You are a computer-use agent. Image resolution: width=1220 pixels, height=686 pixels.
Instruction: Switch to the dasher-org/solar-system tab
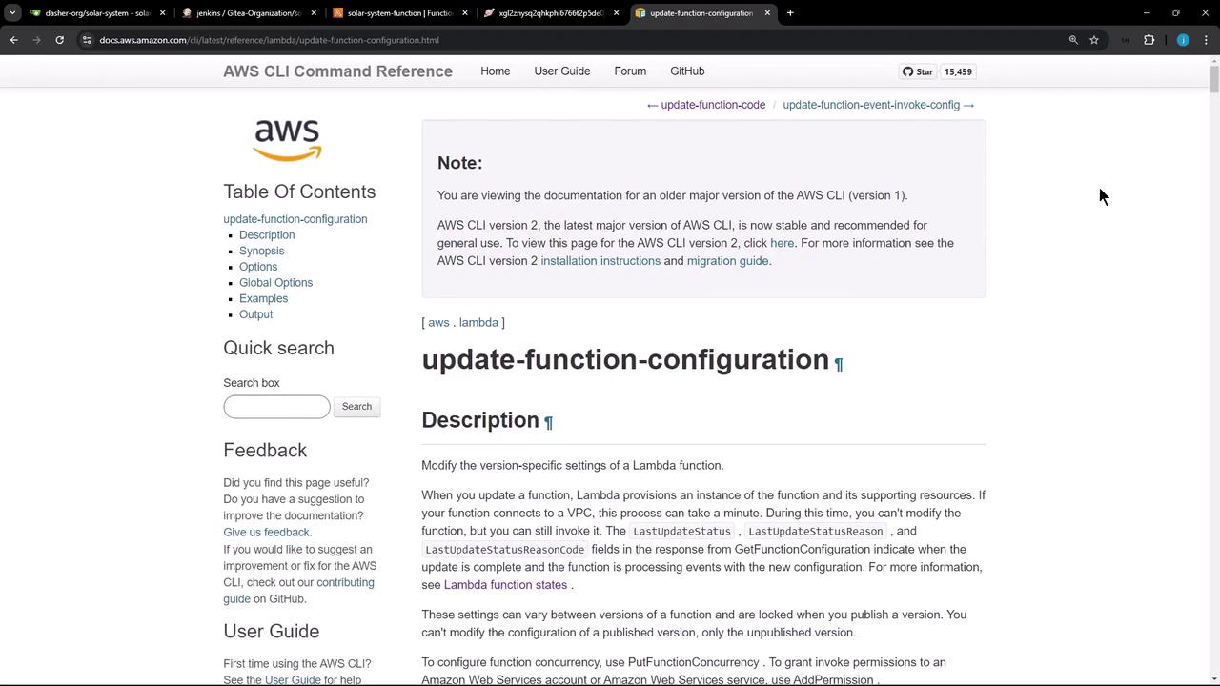point(97,13)
